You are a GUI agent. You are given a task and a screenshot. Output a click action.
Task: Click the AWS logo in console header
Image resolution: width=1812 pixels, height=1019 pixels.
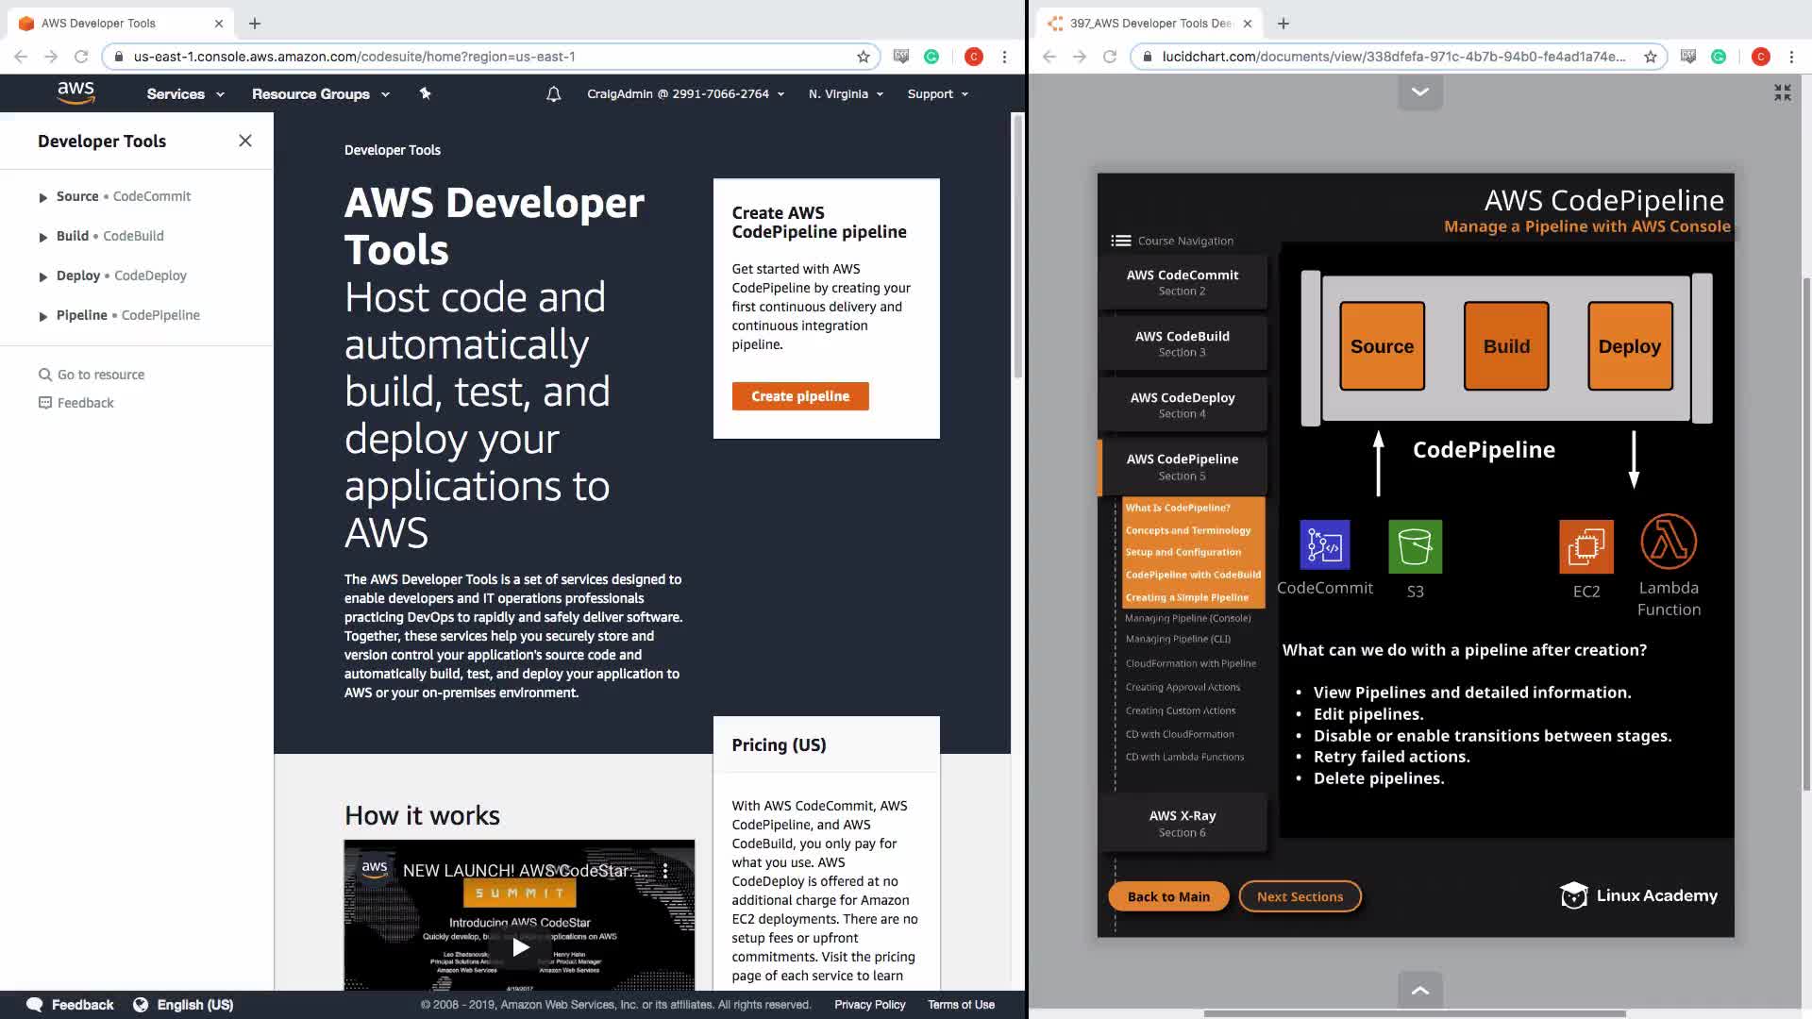75,92
